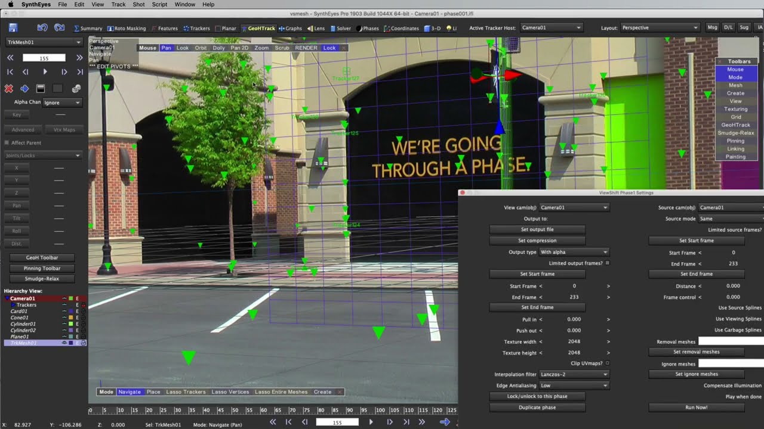Click the red X delete icon
Screen dimensions: 764x429
click(9, 89)
